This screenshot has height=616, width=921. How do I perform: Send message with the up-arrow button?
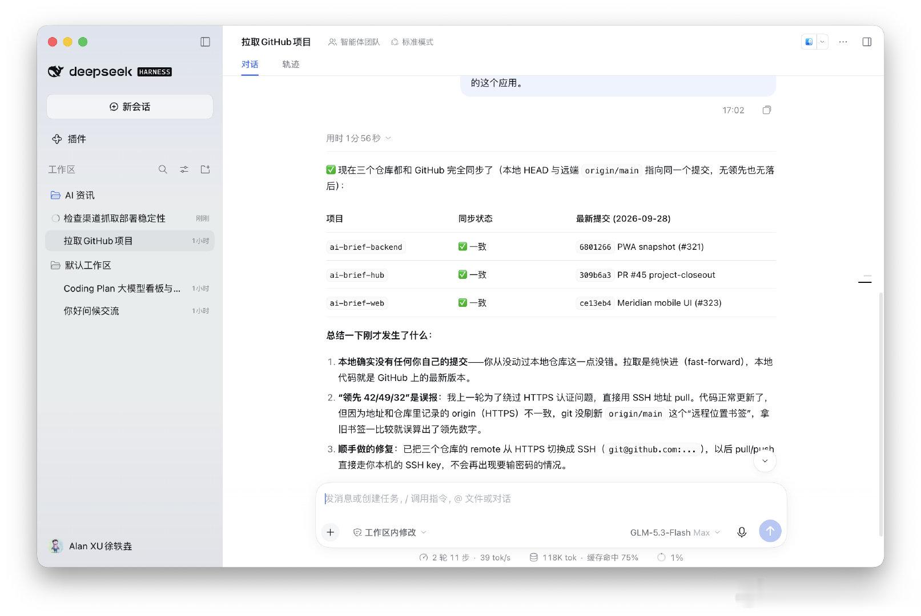point(770,531)
